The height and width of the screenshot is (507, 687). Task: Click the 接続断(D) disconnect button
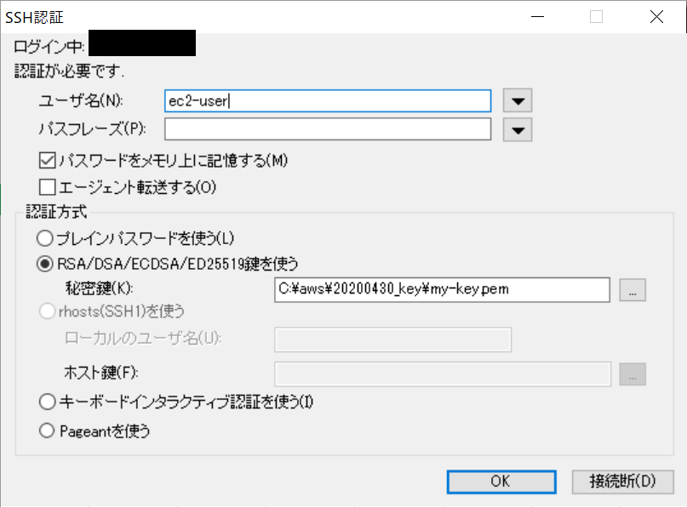pyautogui.click(x=622, y=481)
